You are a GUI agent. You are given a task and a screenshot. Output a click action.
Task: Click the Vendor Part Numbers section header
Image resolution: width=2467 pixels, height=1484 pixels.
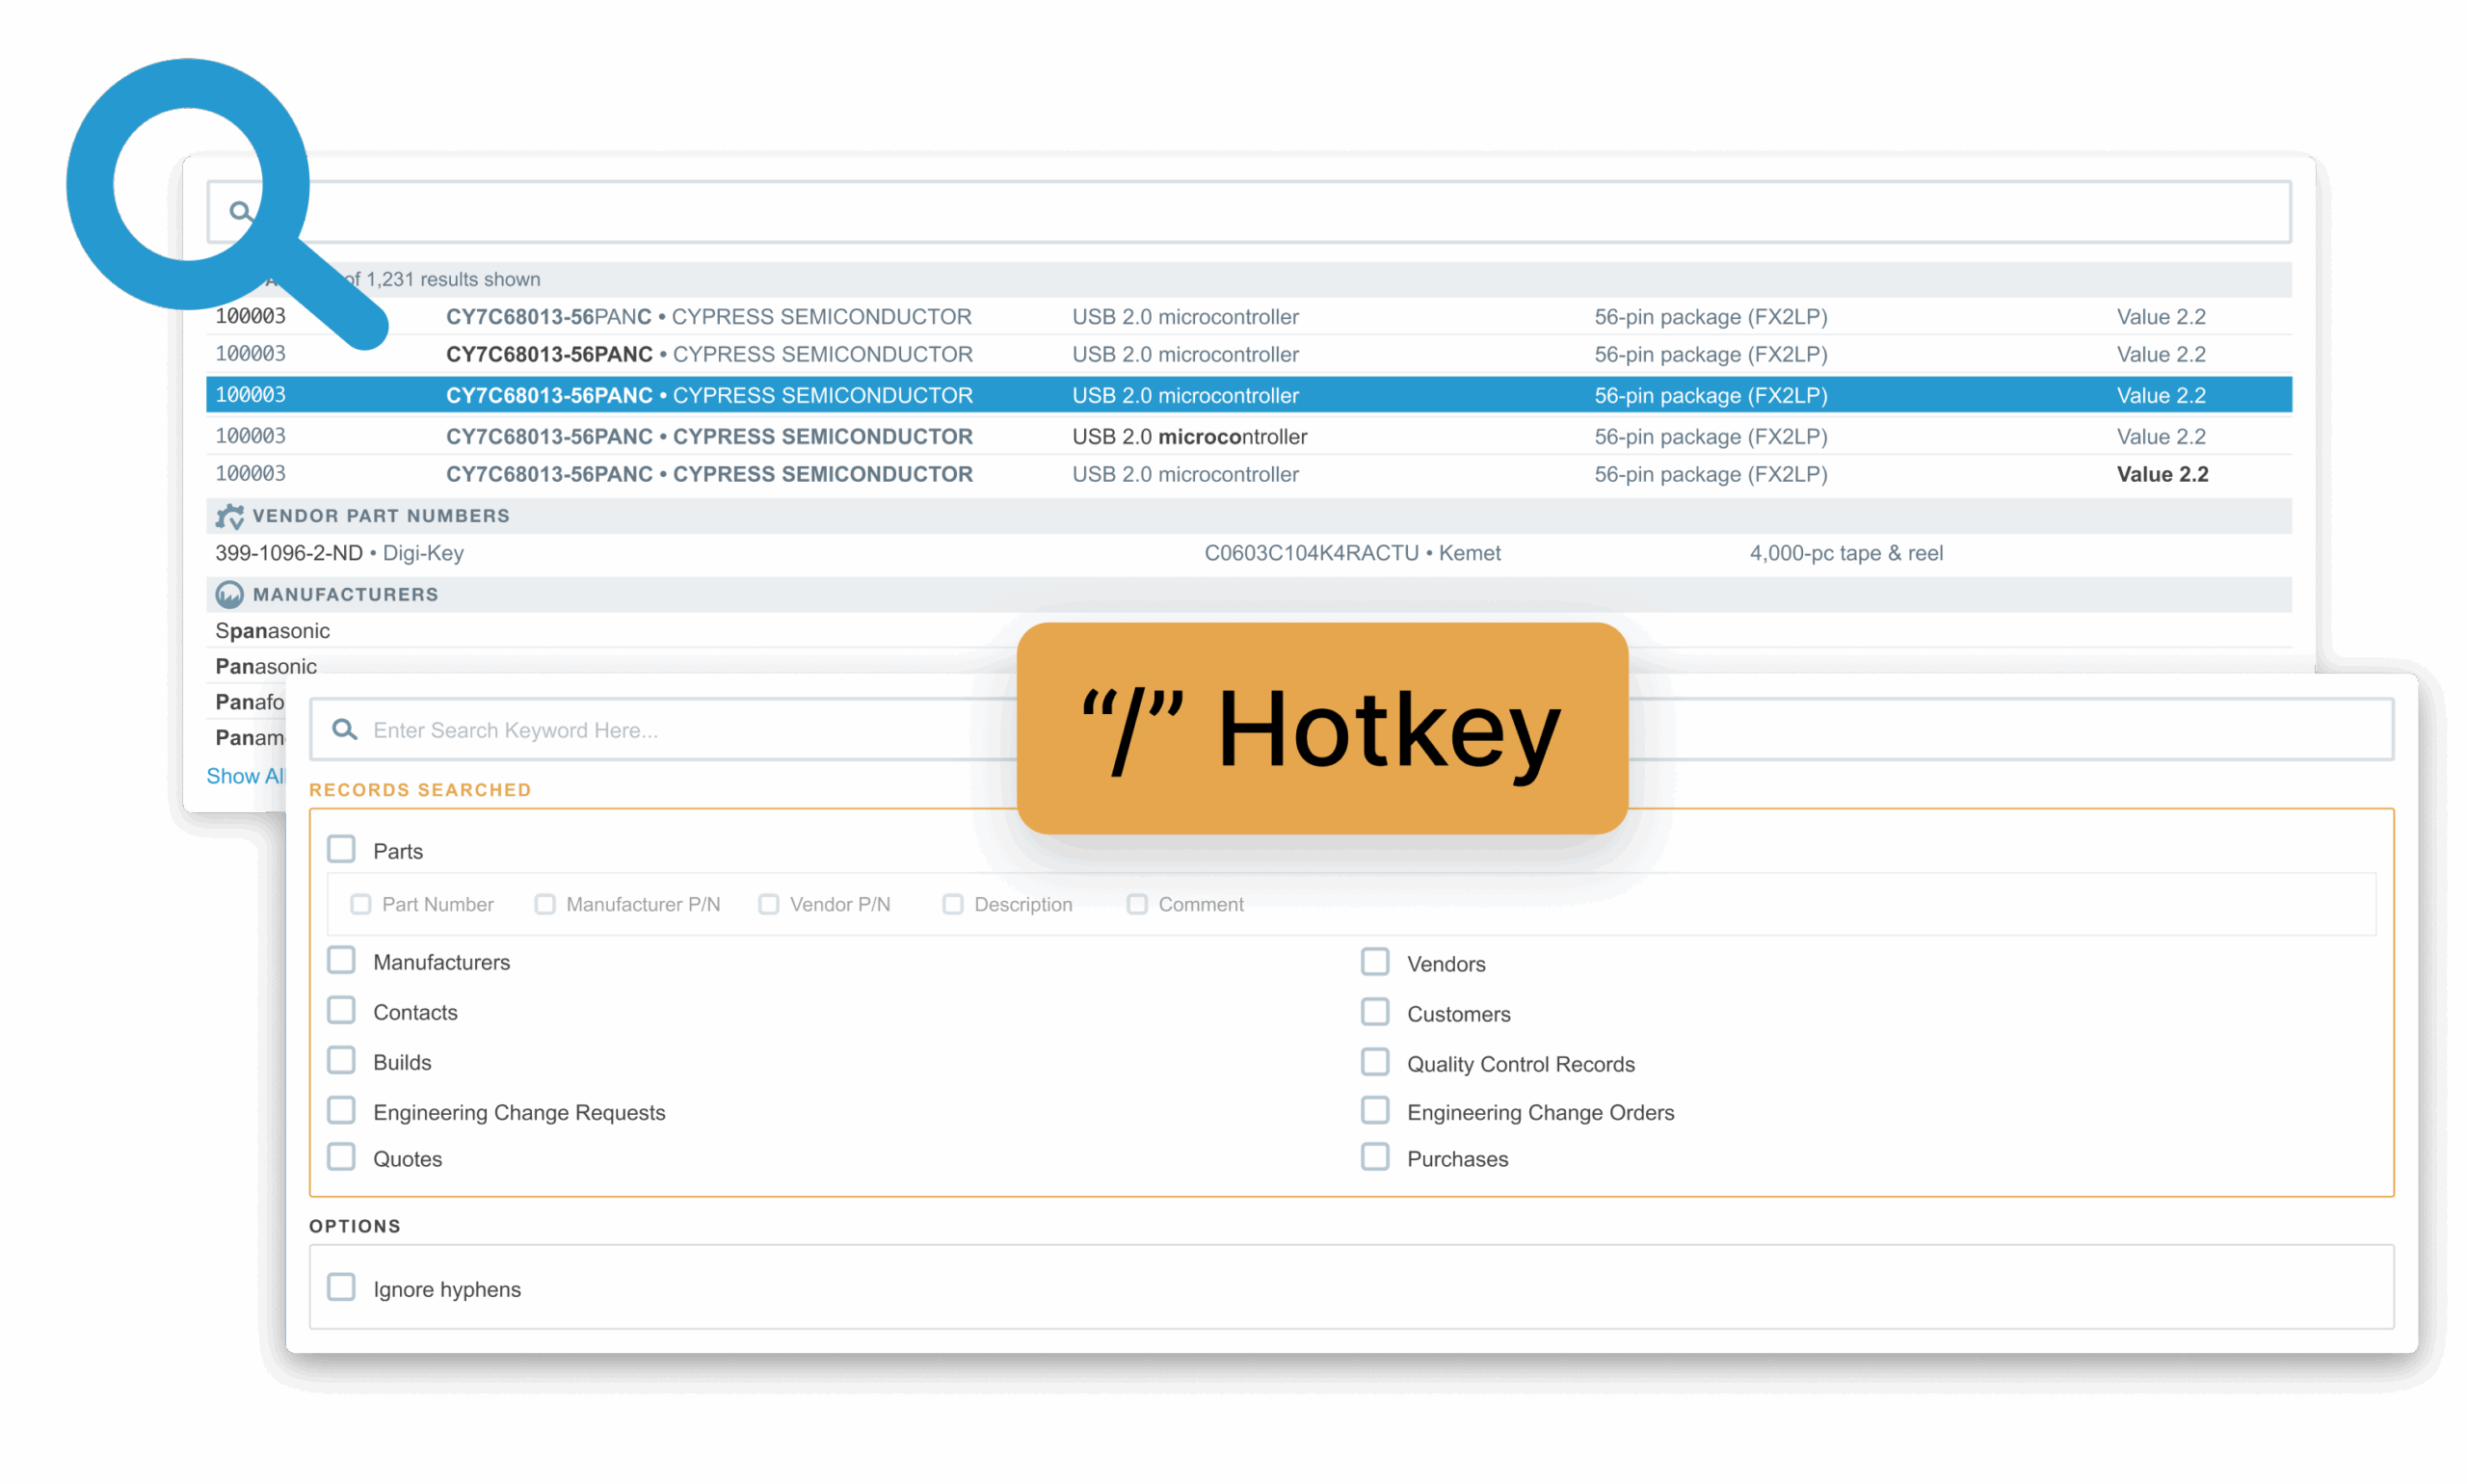(381, 516)
